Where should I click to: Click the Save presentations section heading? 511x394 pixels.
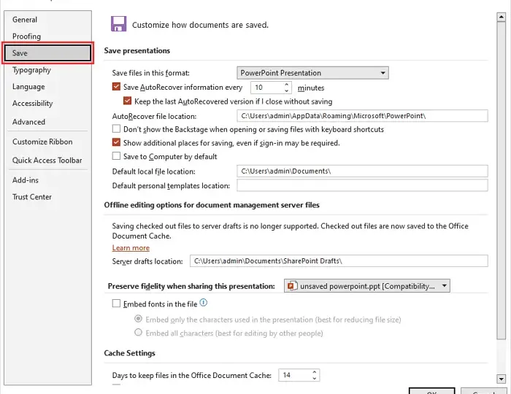[x=137, y=51]
